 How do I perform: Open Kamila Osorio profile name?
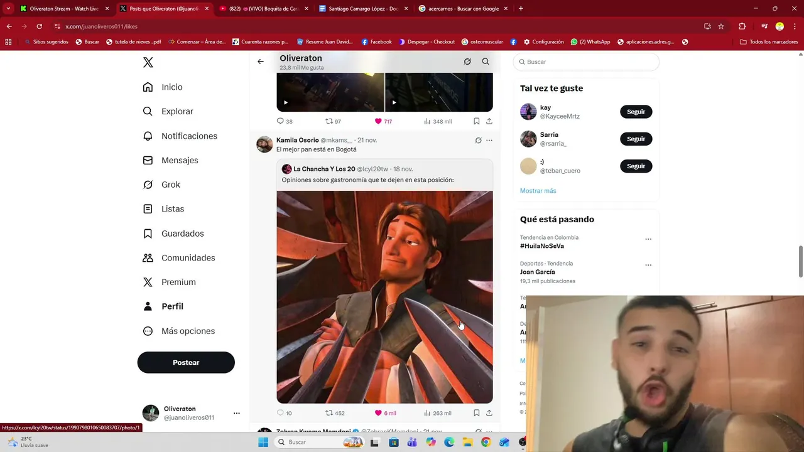pos(297,140)
